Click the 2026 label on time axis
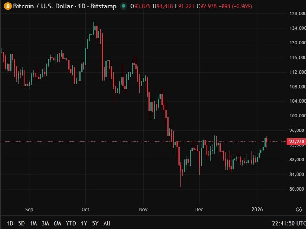This screenshot has width=306, height=229. (x=257, y=209)
